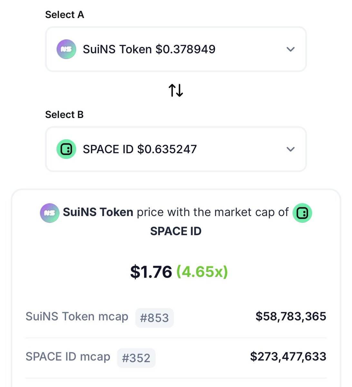Select the $1.76 projected price

[151, 272]
